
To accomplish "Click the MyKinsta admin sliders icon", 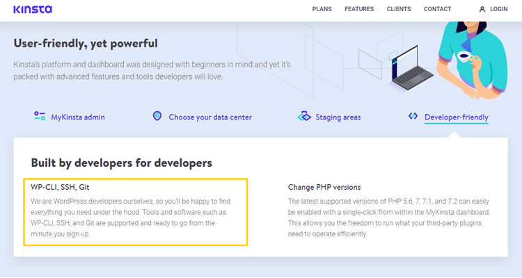I will click(40, 116).
